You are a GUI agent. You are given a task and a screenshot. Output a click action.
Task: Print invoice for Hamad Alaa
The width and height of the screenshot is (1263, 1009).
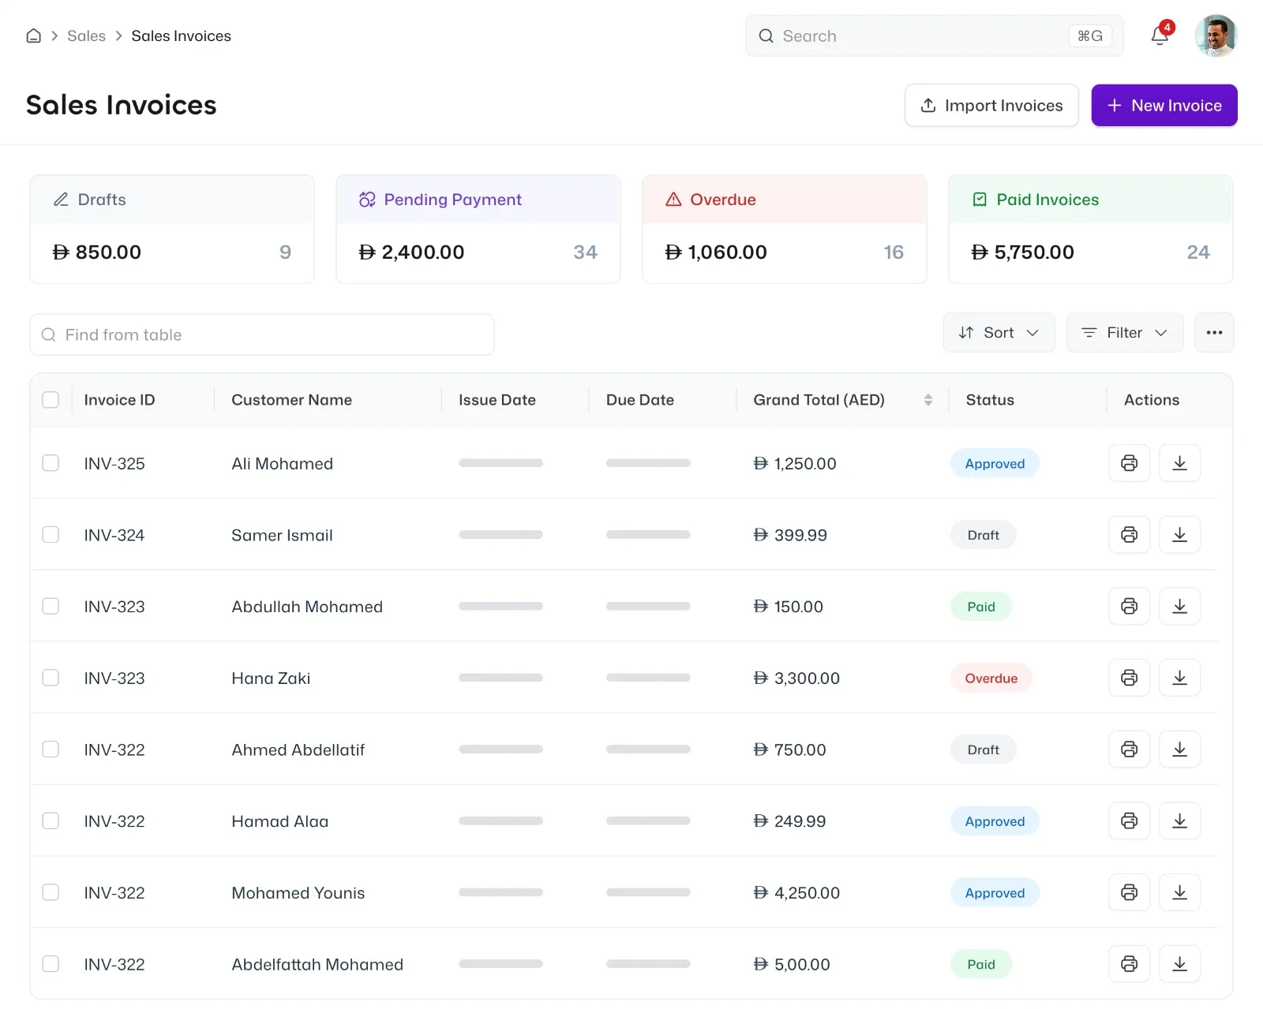coord(1129,820)
